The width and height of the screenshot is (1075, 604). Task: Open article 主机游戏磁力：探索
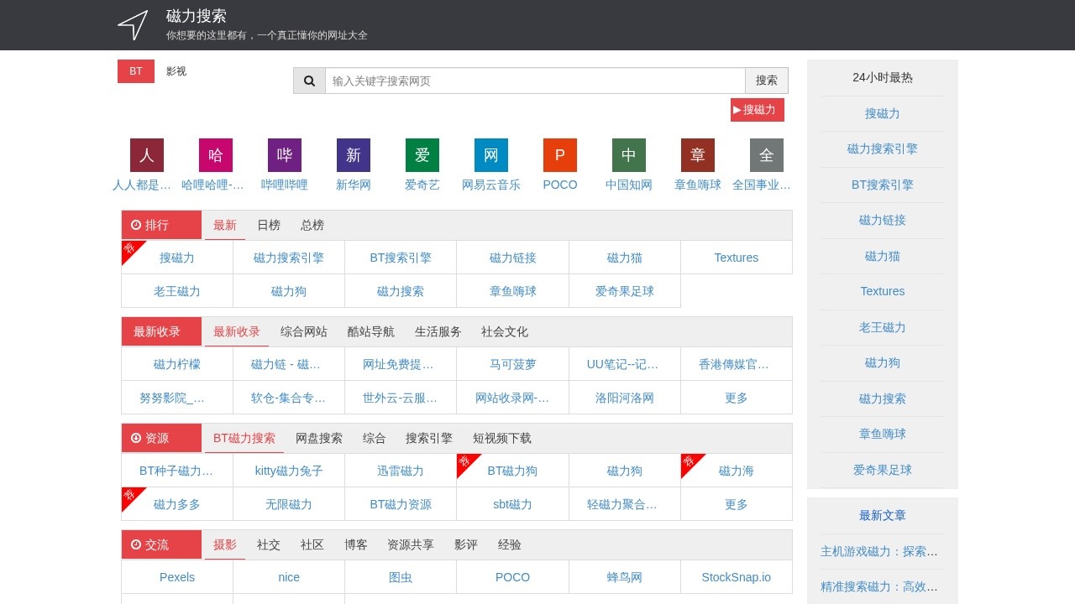pyautogui.click(x=879, y=551)
